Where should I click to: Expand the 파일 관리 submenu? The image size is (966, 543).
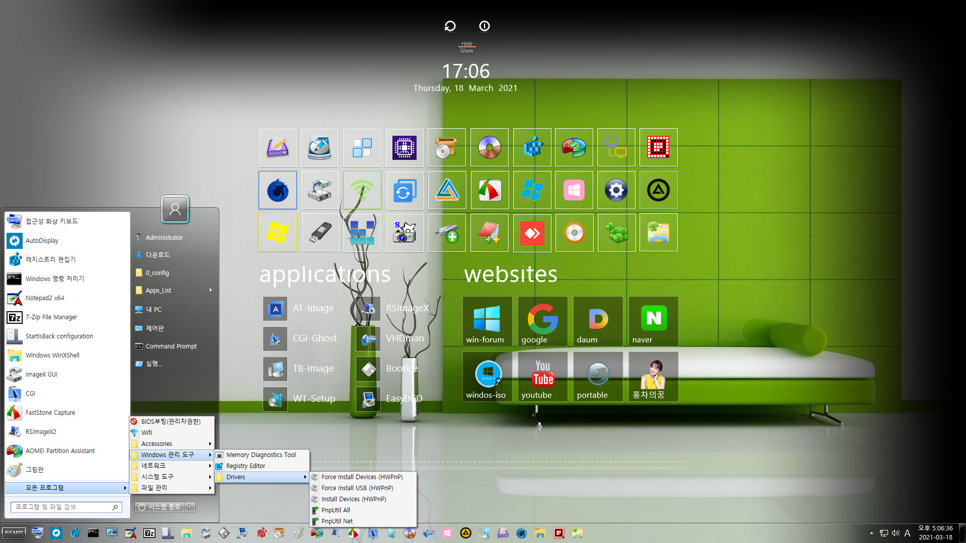pos(172,488)
